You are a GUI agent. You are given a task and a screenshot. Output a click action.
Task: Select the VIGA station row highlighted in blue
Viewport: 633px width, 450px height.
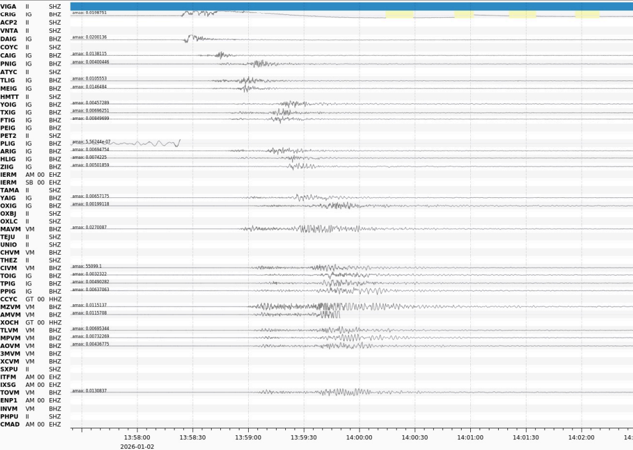351,6
